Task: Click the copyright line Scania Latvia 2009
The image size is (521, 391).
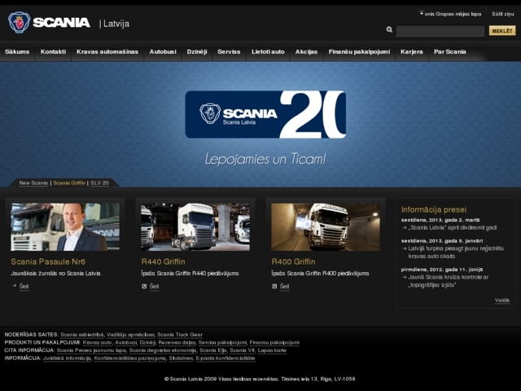Action: coord(260,379)
